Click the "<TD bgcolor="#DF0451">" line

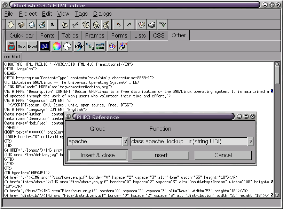(x=26, y=173)
